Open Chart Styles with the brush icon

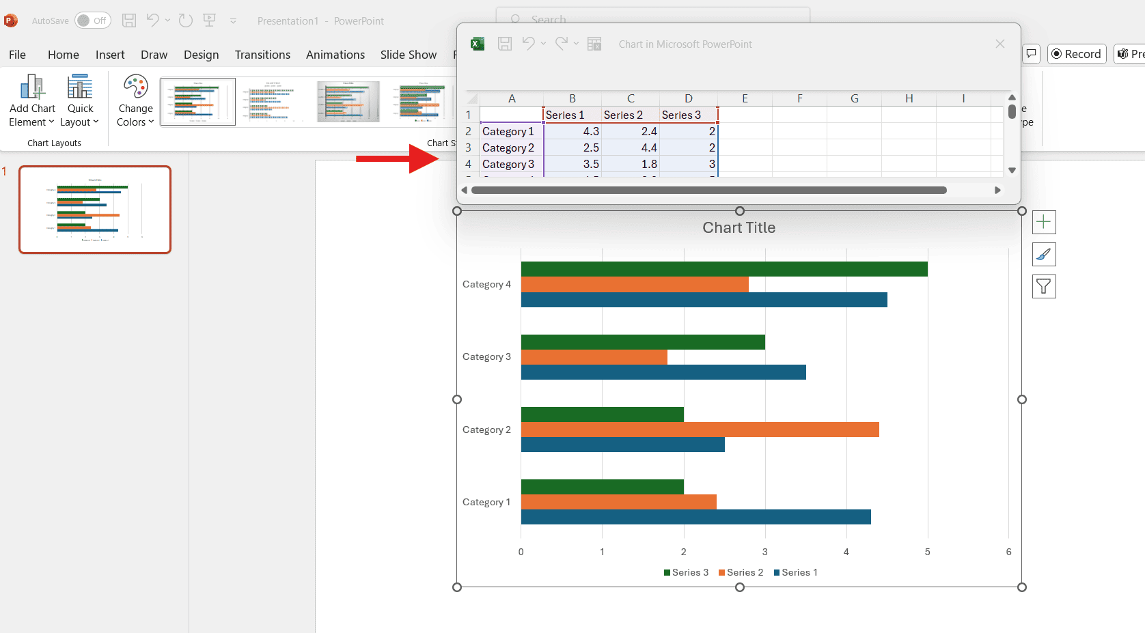(x=1044, y=254)
